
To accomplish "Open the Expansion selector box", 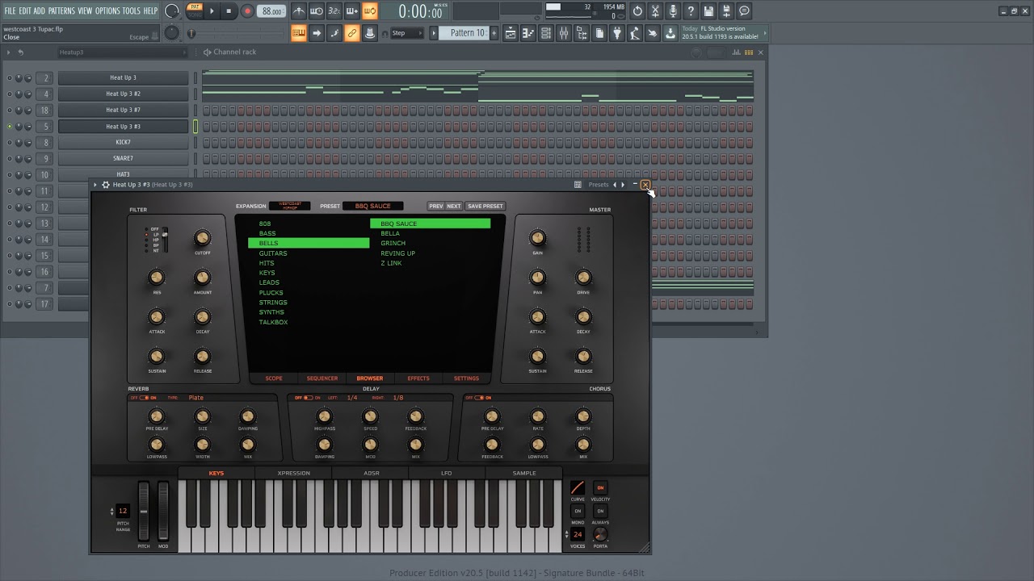I will [289, 206].
